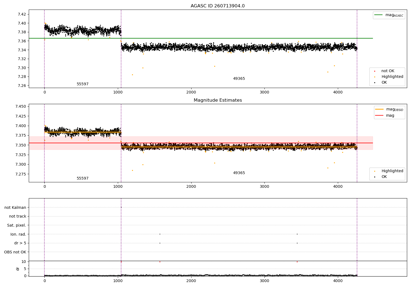The image size is (411, 287).
Task: Click the title 'AGASC ID 260713904.0'
Action: tap(218, 6)
